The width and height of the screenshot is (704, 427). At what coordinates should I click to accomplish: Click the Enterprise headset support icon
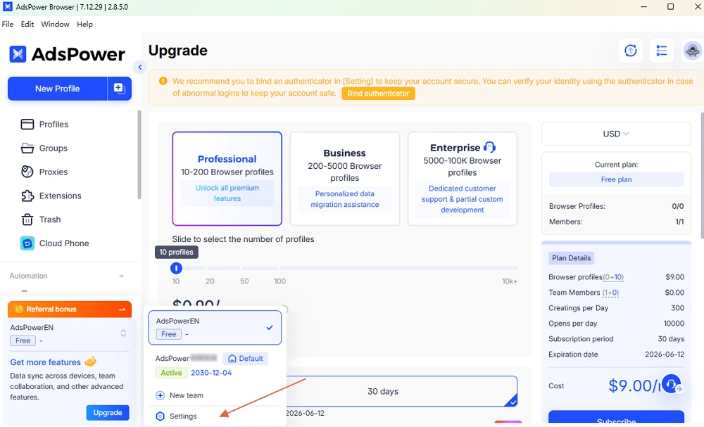click(489, 147)
